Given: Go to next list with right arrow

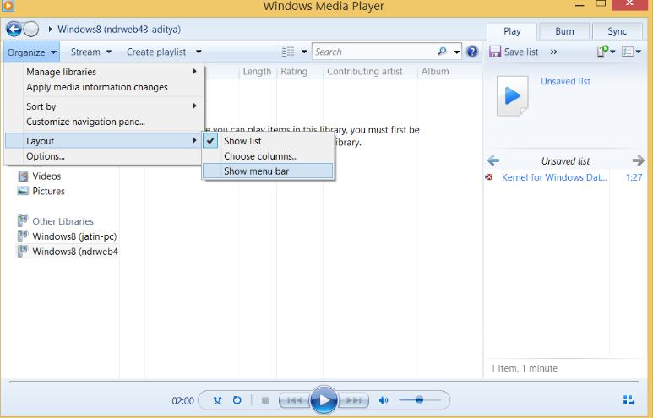Looking at the screenshot, I should [x=638, y=160].
